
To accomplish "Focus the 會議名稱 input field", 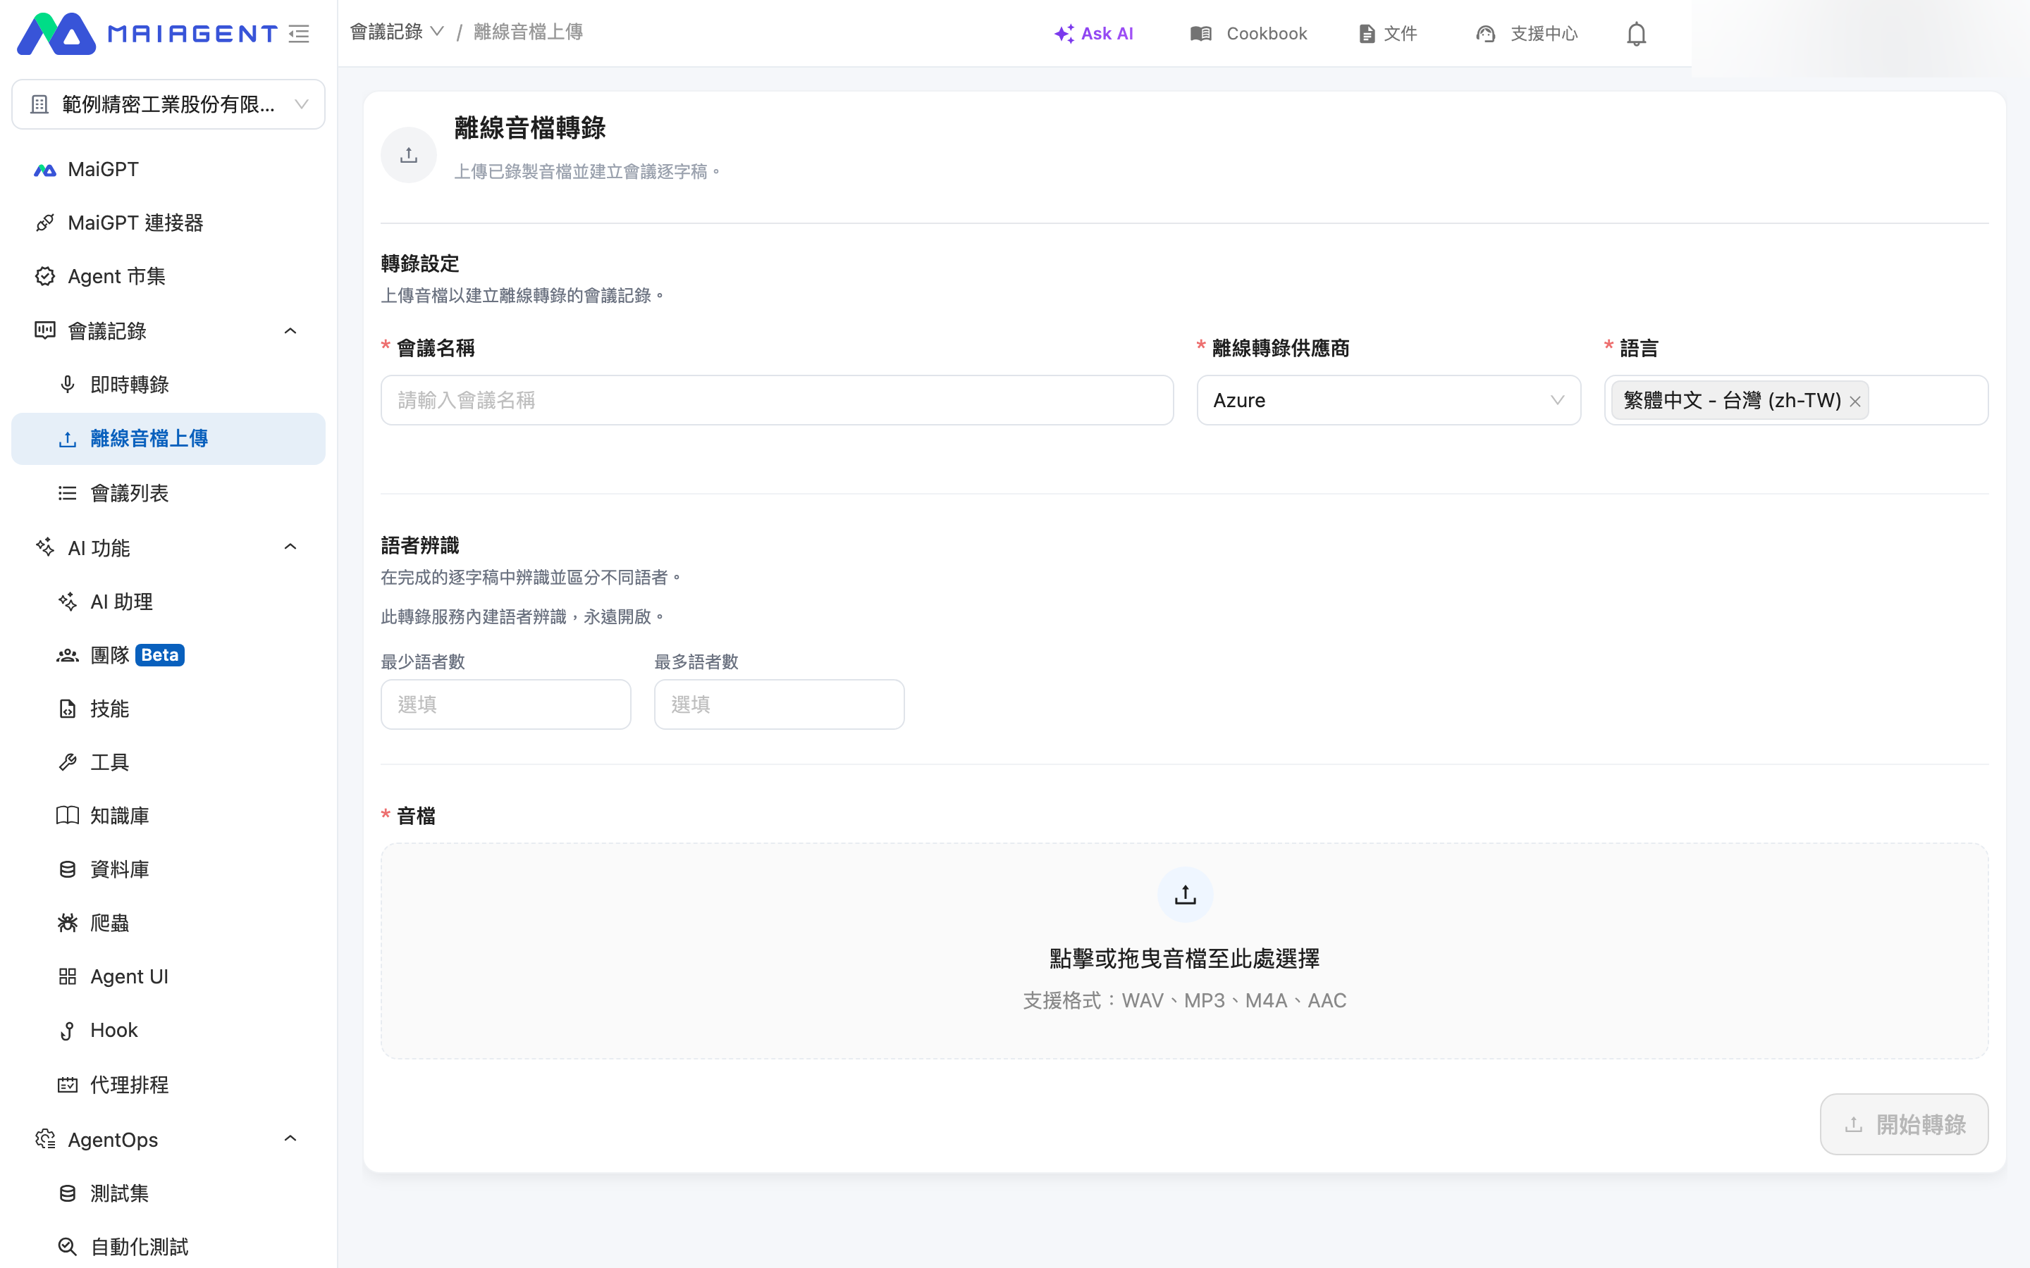I will tap(777, 400).
